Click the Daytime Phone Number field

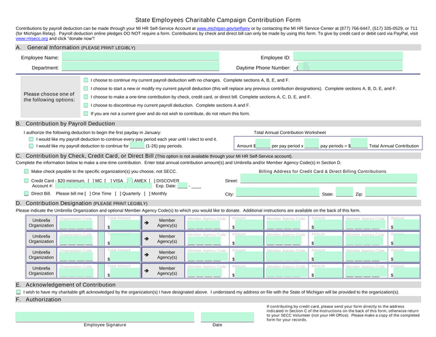tap(349, 67)
